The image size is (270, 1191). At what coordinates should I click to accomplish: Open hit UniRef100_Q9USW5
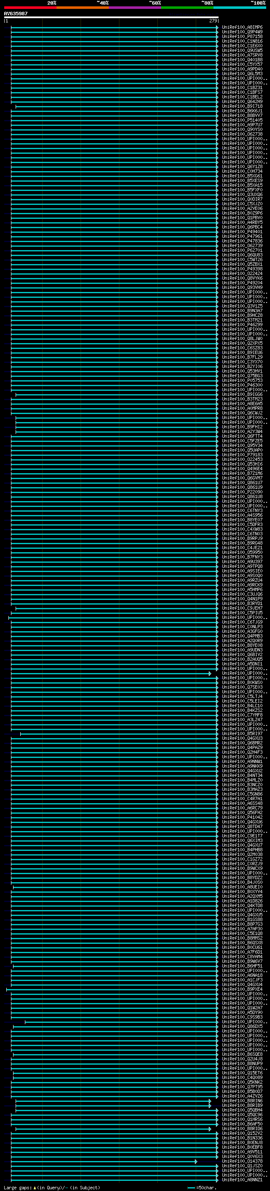coord(242,50)
